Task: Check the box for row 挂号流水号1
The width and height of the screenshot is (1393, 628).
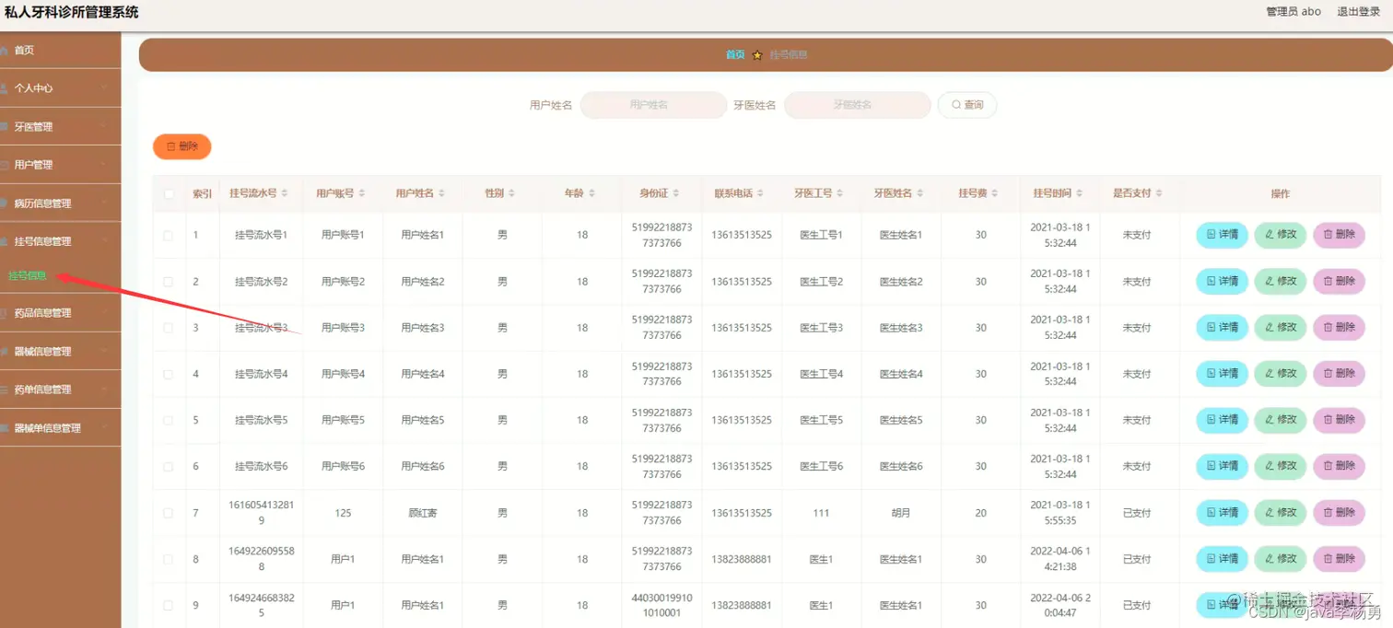Action: 168,235
